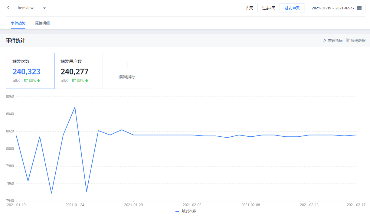Click the date range input field

(333, 8)
